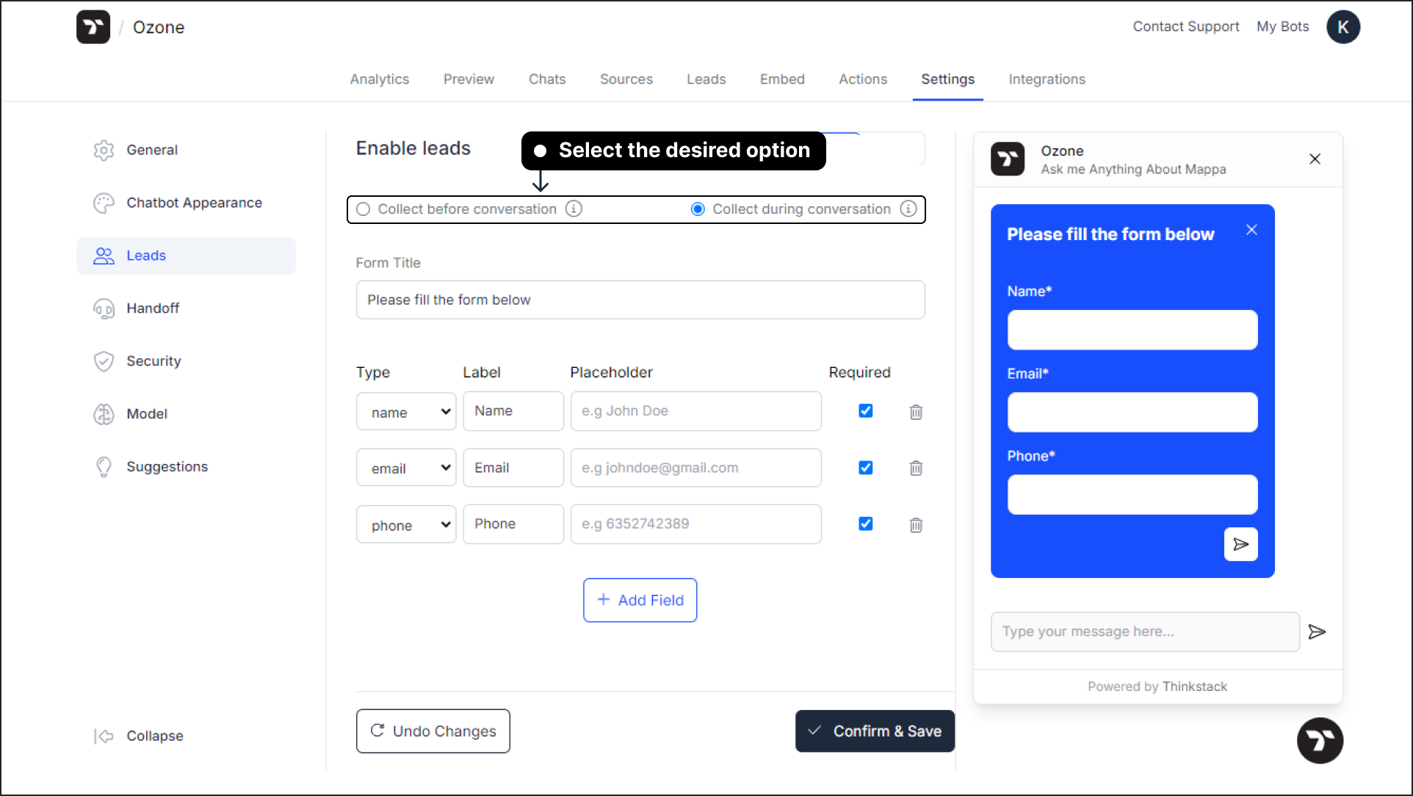Delete the phone field row trash icon

point(916,525)
